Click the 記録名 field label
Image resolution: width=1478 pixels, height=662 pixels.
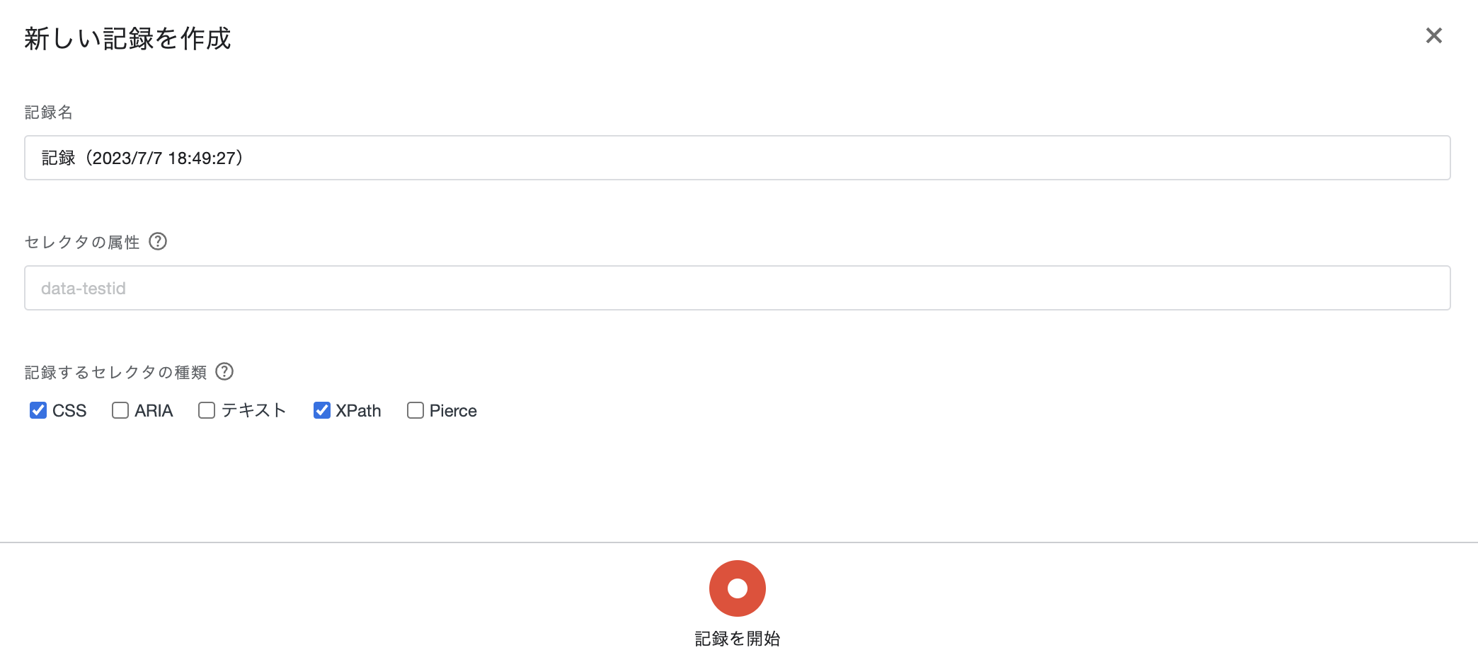(49, 112)
